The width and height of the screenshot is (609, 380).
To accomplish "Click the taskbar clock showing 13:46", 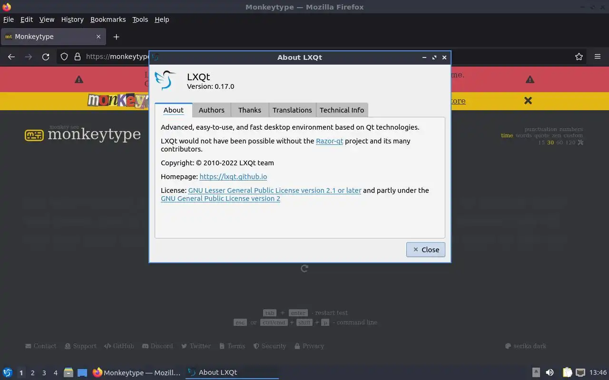I will click(598, 372).
